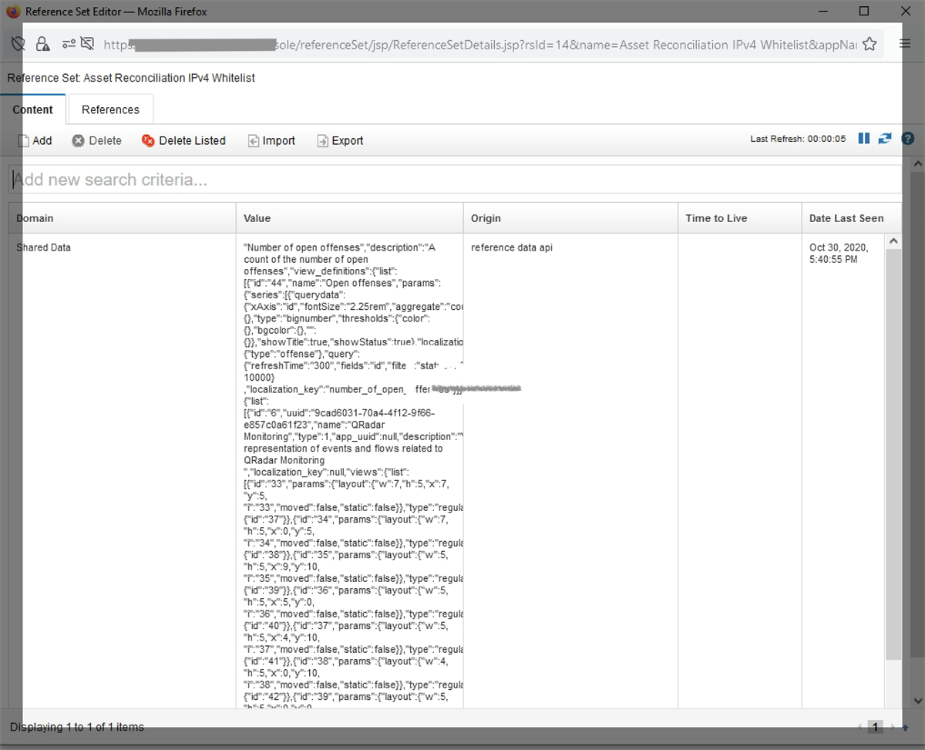Click the table's vertical scrollbar thumb
This screenshot has height=750, width=925.
point(893,455)
